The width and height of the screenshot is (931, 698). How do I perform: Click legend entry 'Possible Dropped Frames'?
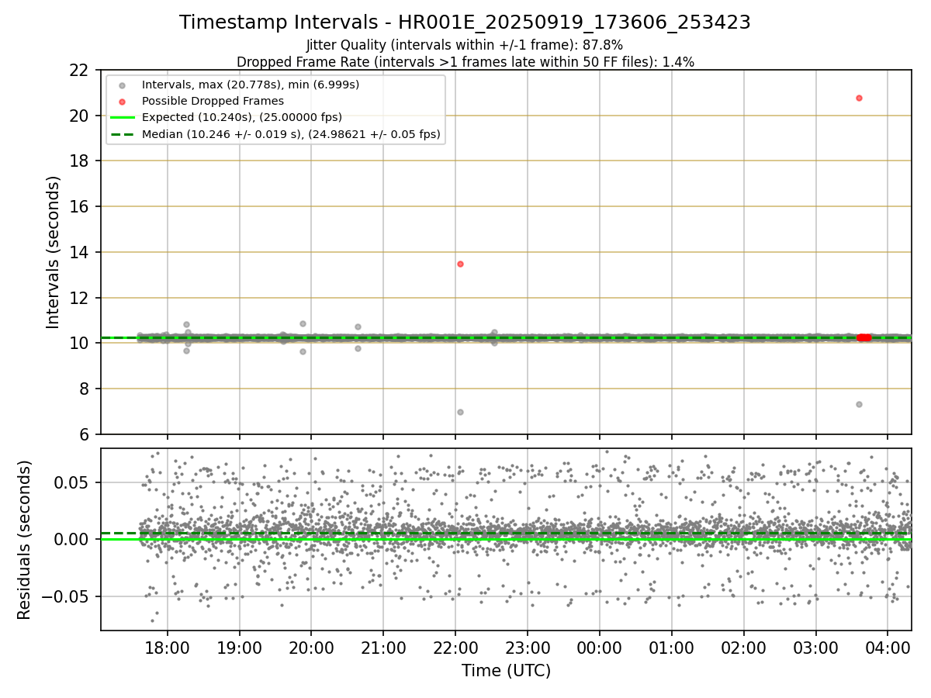[213, 101]
